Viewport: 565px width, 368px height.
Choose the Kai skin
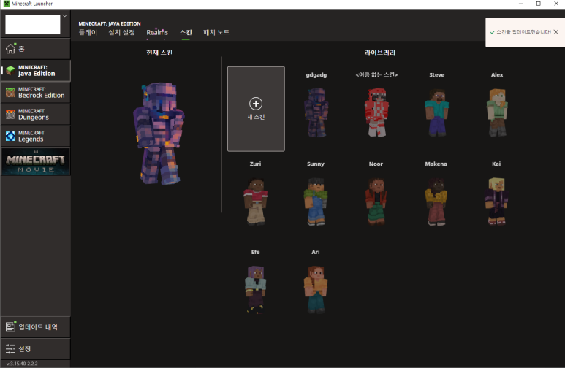496,202
